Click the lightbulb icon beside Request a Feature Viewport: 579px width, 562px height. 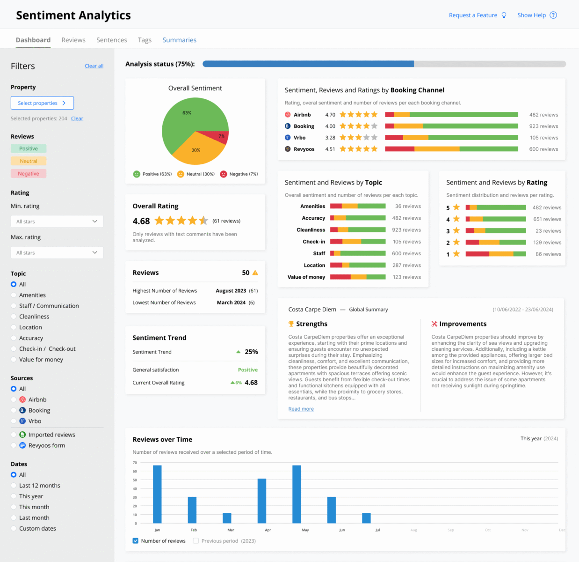(x=504, y=15)
